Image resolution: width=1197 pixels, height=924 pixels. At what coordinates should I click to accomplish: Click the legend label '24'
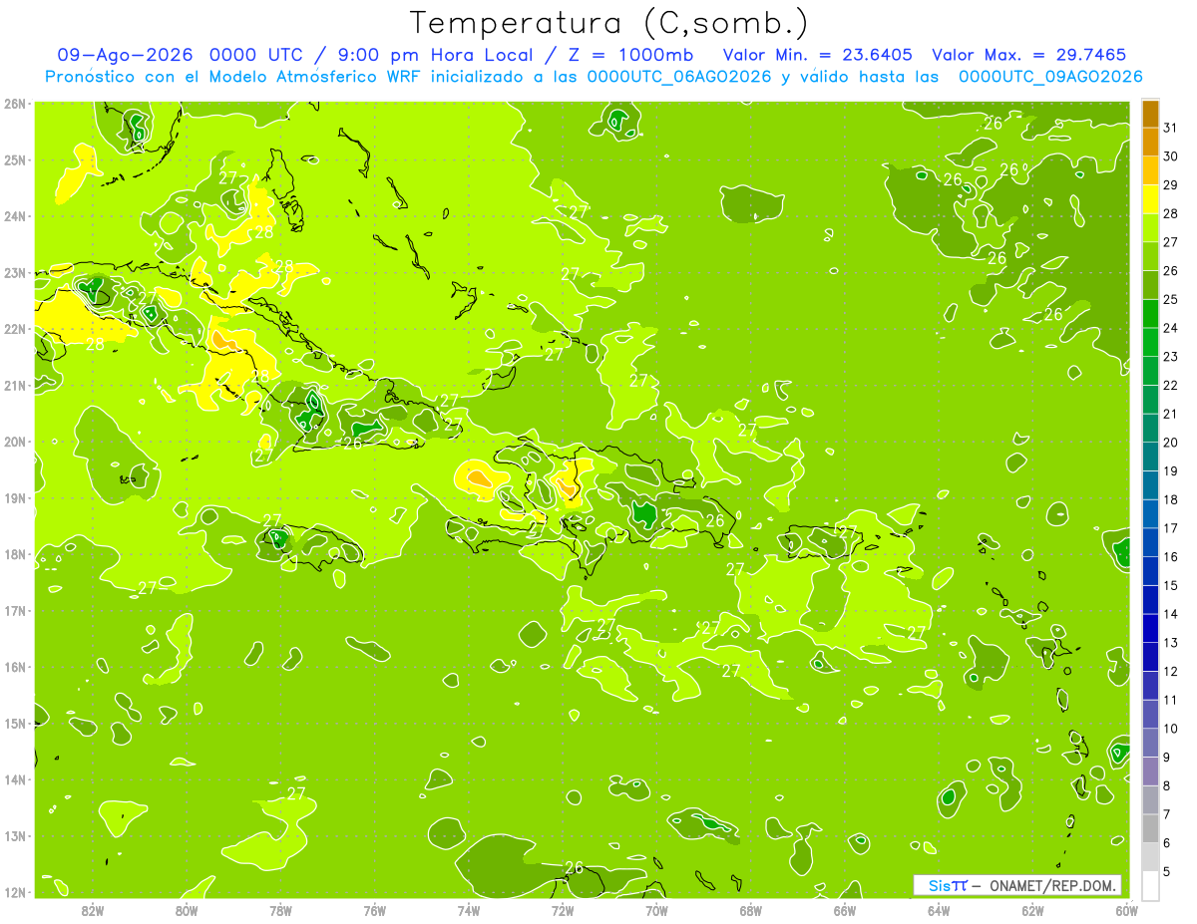point(1170,328)
